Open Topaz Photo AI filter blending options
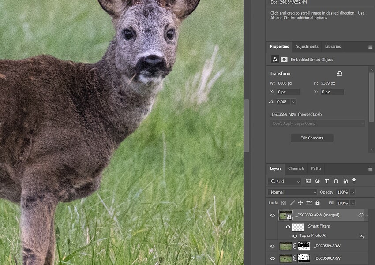This screenshot has width=375, height=265. point(362,236)
